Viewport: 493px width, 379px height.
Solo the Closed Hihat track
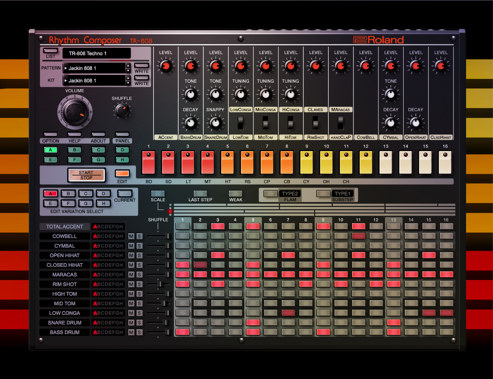pyautogui.click(x=140, y=265)
